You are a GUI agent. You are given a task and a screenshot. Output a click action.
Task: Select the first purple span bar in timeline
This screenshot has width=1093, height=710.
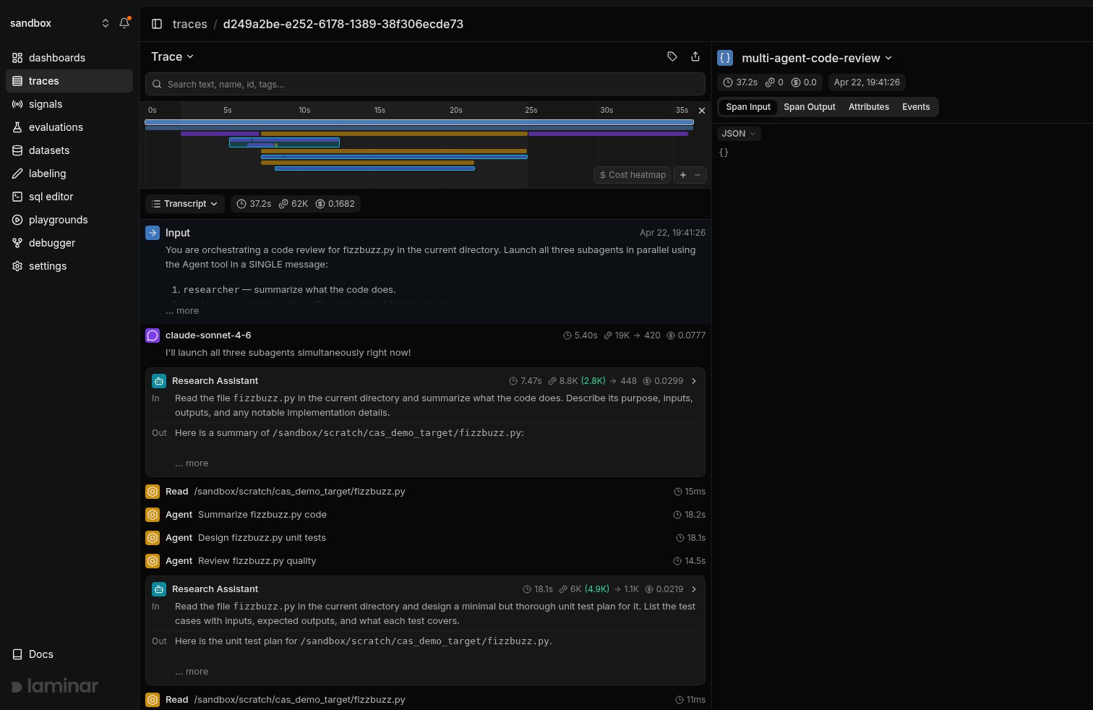click(220, 134)
